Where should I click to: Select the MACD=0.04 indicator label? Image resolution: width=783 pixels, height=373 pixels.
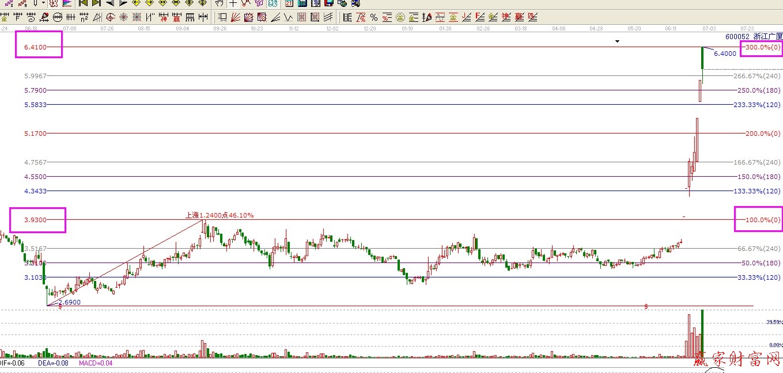pos(97,363)
